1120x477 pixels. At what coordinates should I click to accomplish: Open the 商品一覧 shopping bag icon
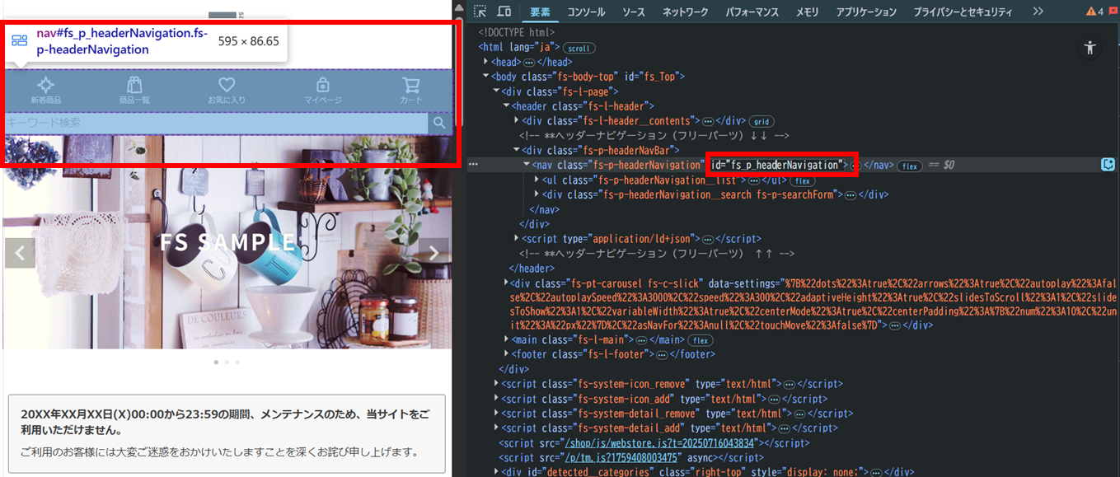134,85
